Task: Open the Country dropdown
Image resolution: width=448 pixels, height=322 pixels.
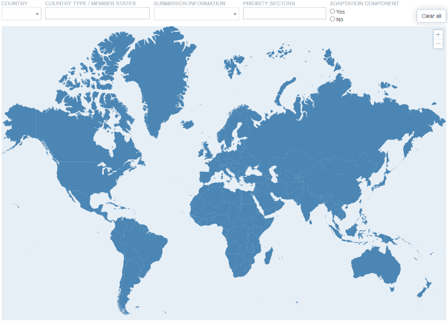Action: [21, 14]
